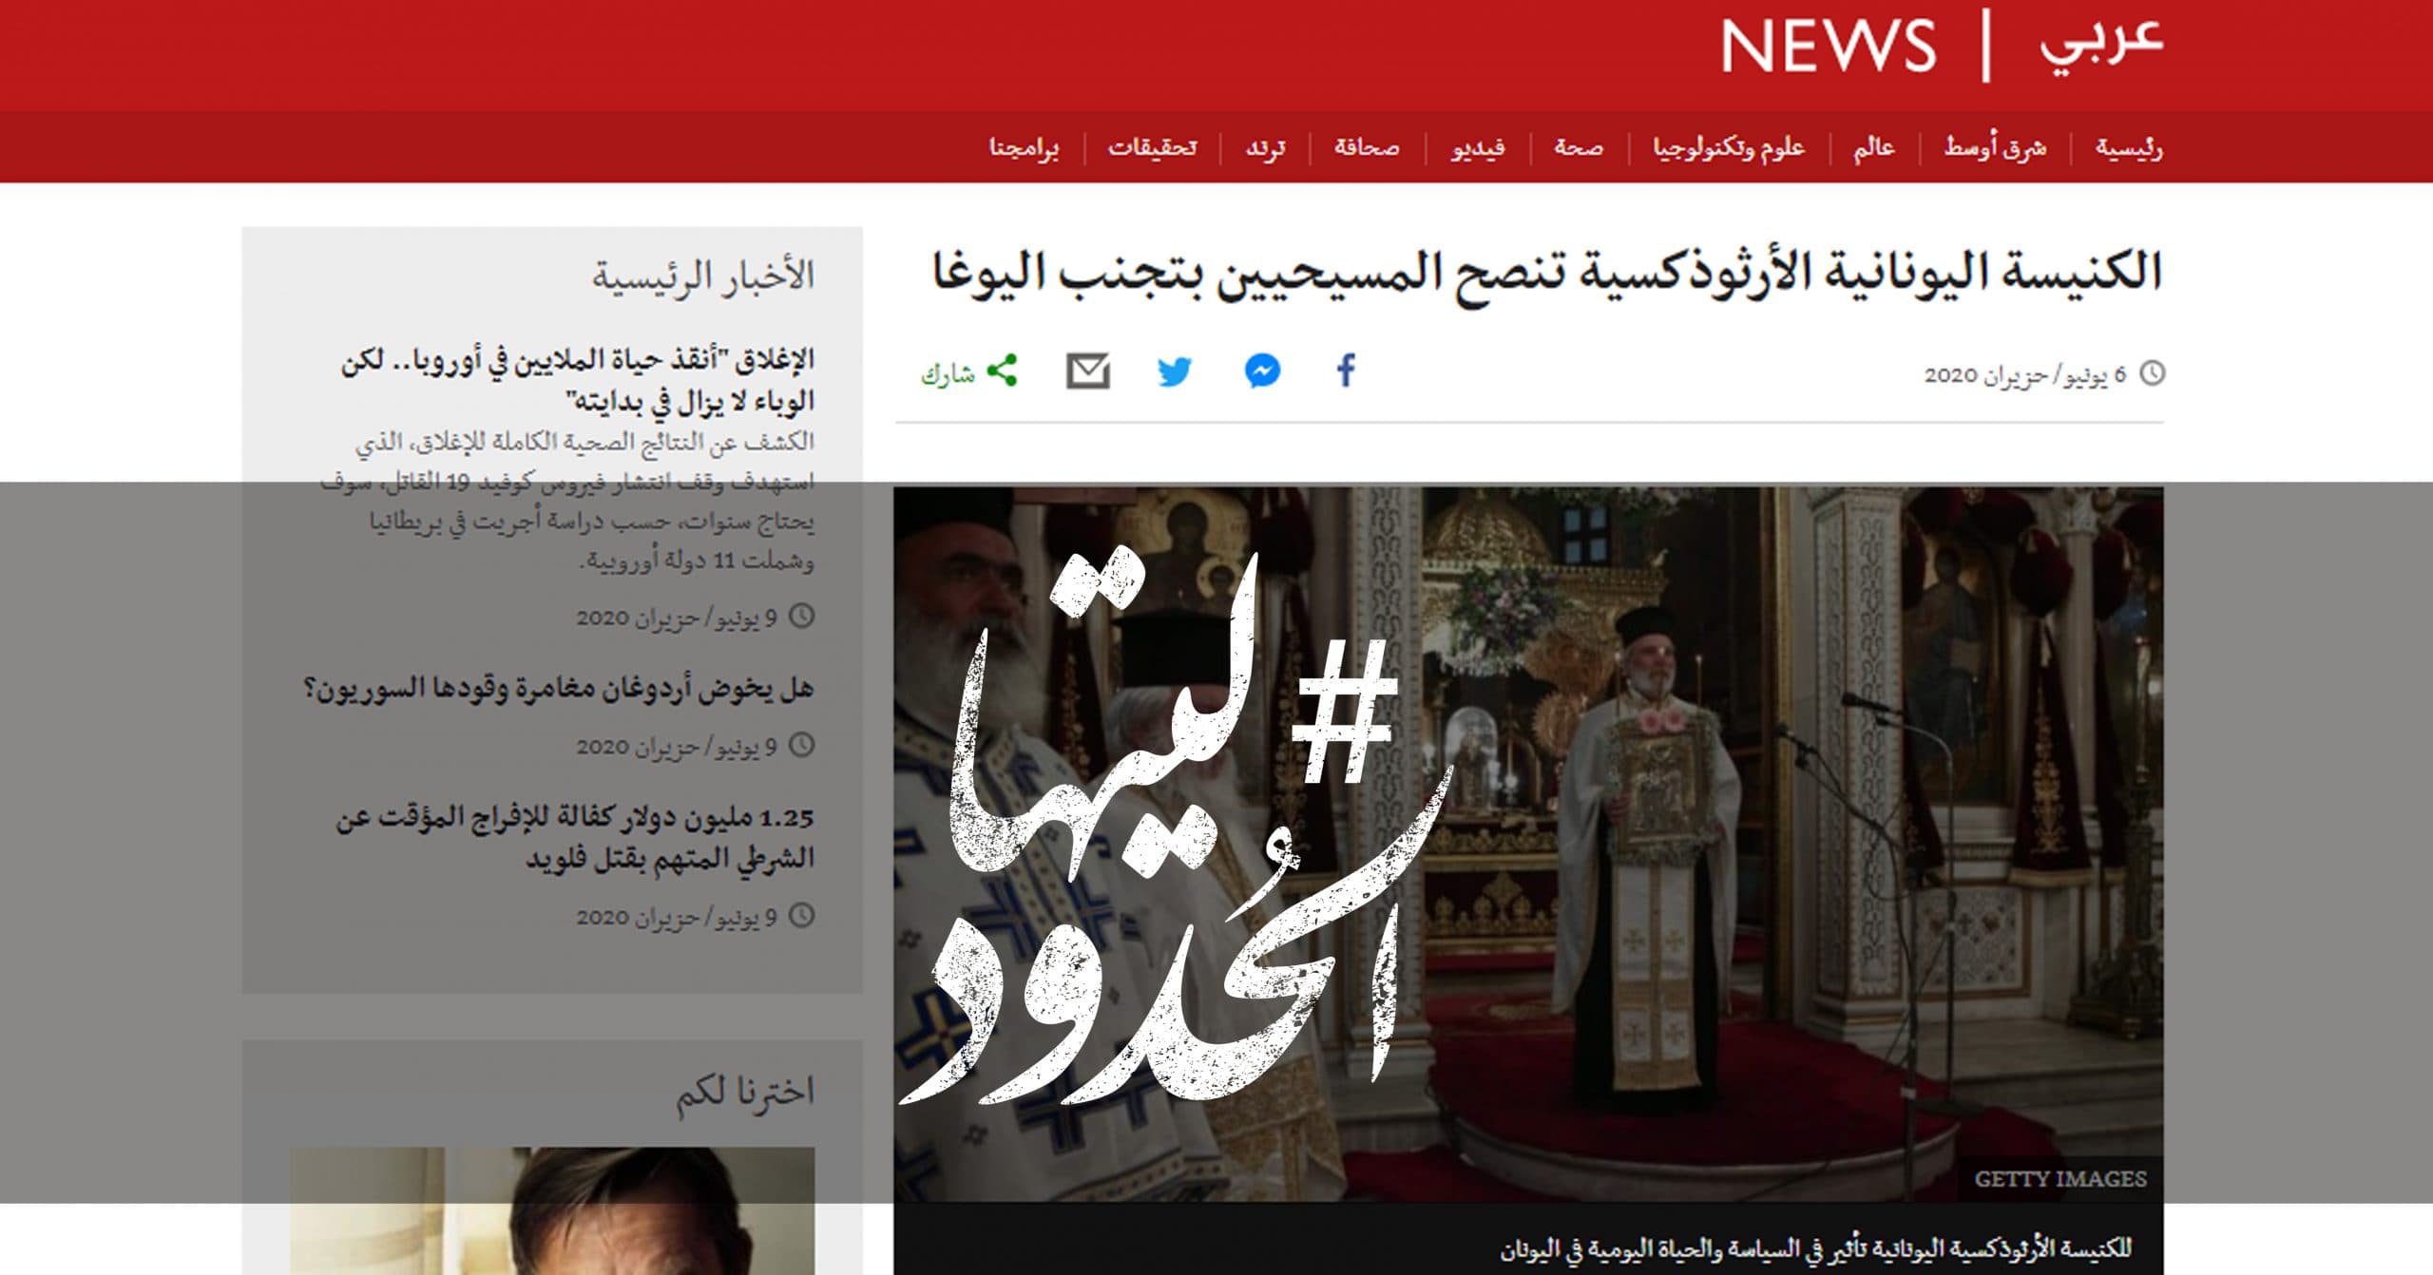
Task: Click the NEWS logo in header
Action: (1828, 46)
